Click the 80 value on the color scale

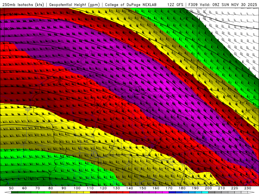[51, 188]
